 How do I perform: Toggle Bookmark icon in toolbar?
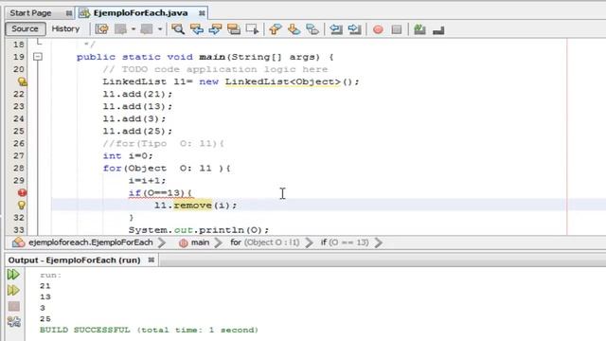(x=312, y=29)
